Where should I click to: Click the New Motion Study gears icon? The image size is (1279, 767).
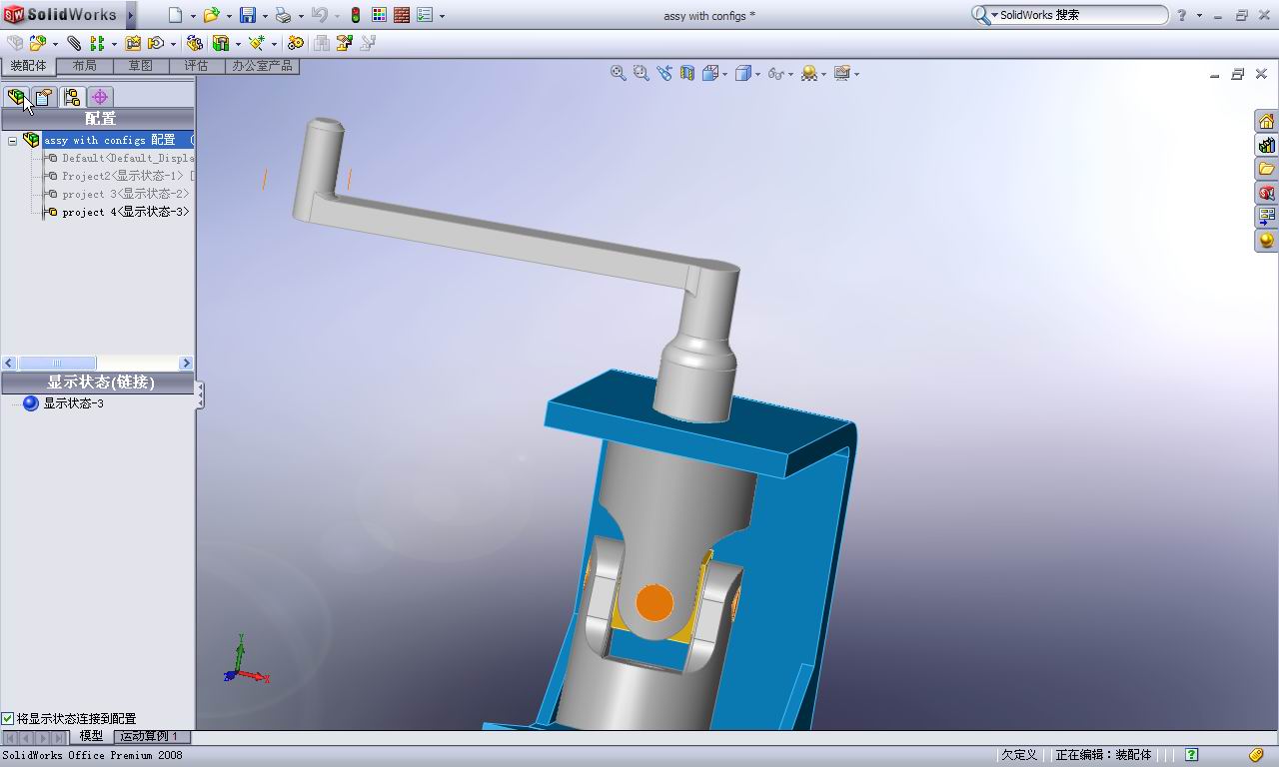[x=295, y=43]
